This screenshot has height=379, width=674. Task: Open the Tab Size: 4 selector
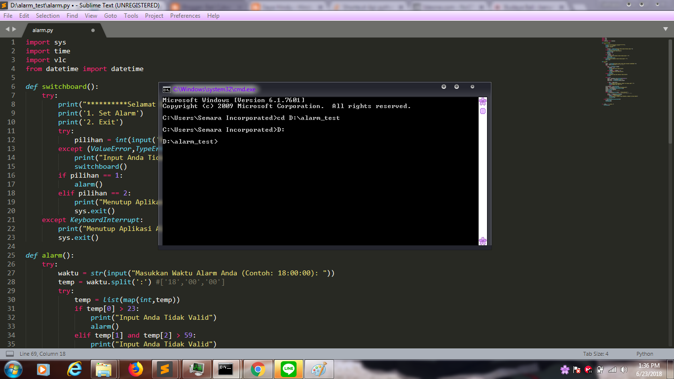(596, 354)
